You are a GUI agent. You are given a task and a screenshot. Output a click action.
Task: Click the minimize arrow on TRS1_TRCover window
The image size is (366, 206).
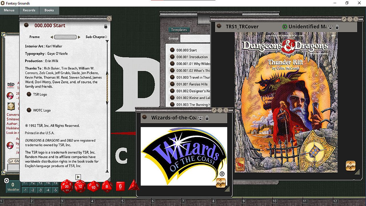click(x=344, y=19)
